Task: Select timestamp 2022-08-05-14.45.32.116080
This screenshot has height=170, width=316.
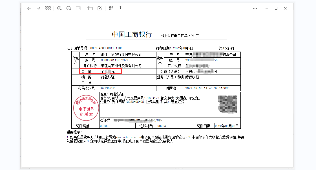Action: pyautogui.click(x=207, y=89)
